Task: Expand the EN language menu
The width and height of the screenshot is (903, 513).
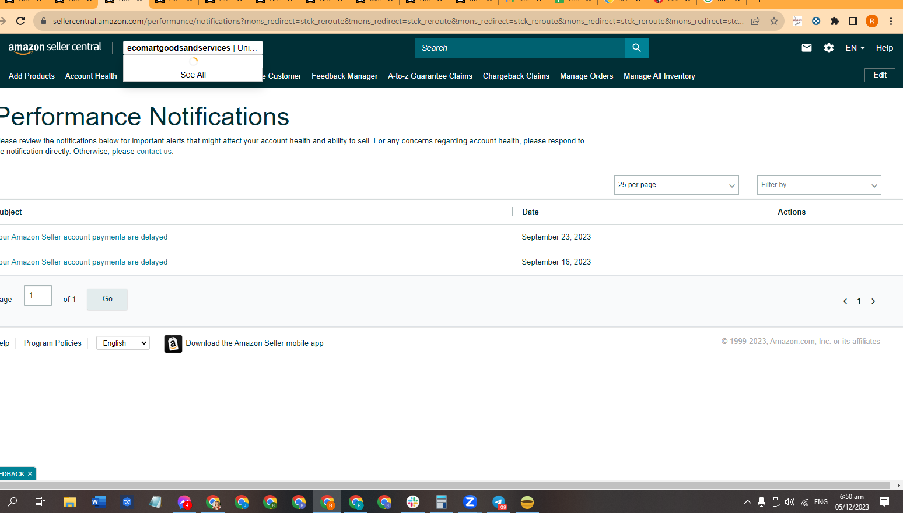Action: [x=855, y=48]
